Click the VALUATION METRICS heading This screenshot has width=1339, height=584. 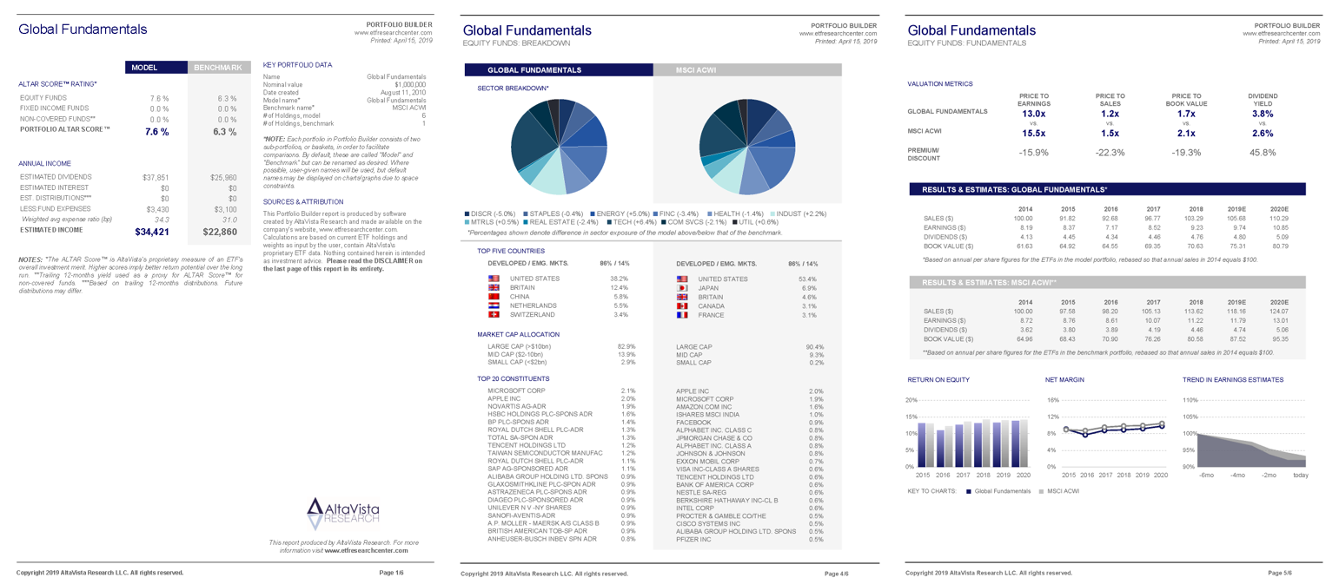tap(940, 83)
